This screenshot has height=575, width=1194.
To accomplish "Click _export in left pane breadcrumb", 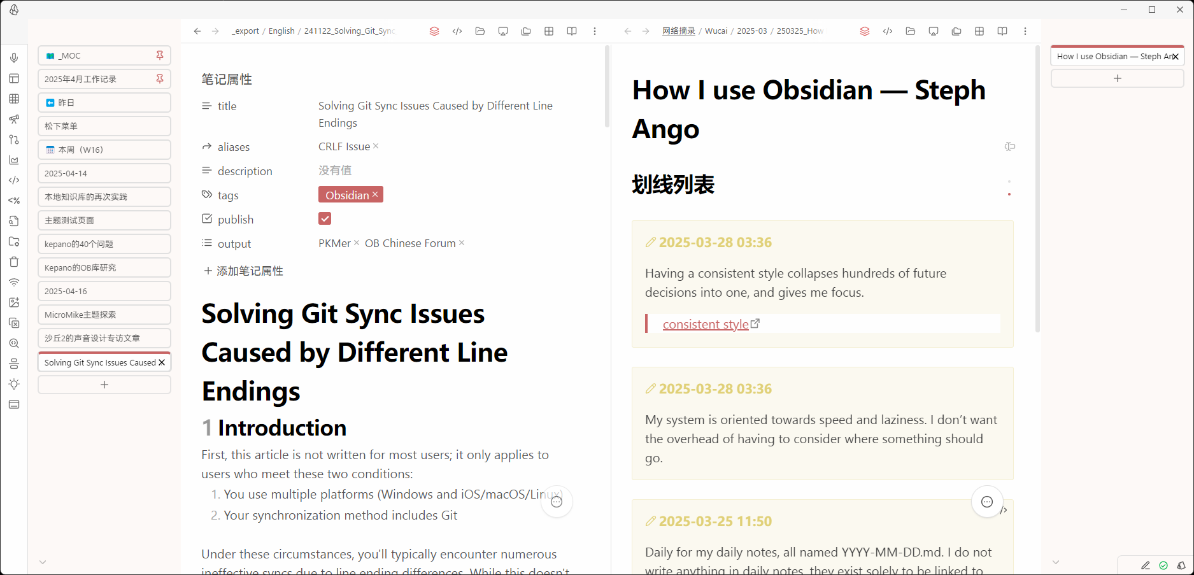I will click(x=245, y=31).
